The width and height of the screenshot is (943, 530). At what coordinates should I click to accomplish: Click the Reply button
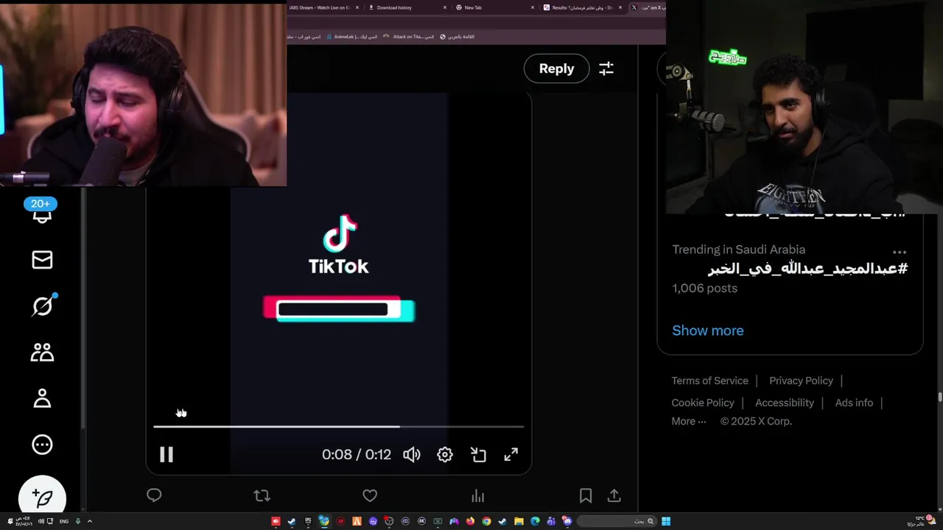(556, 68)
